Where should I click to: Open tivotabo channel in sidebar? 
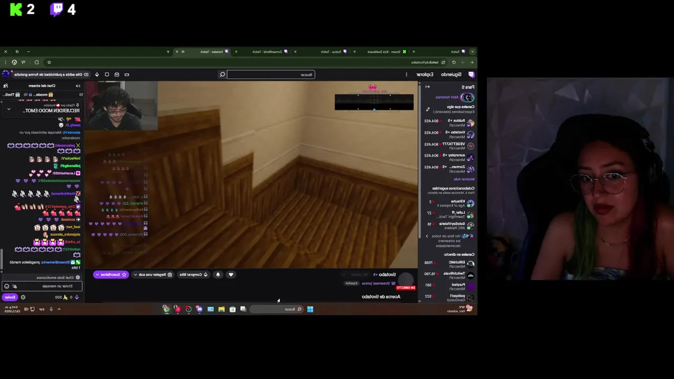tap(449, 134)
